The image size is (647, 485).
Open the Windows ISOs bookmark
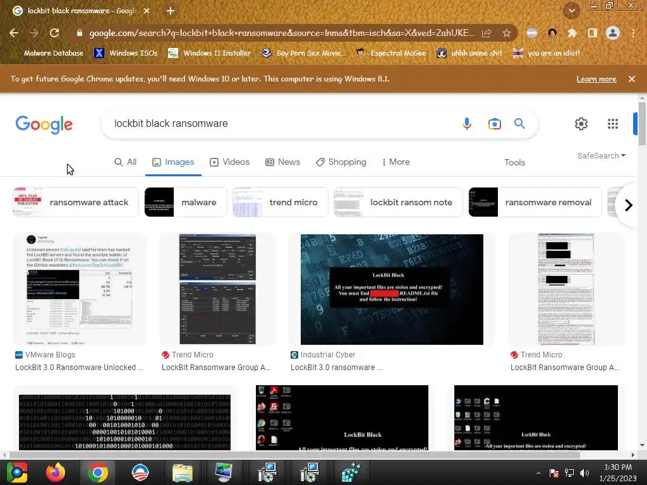126,53
